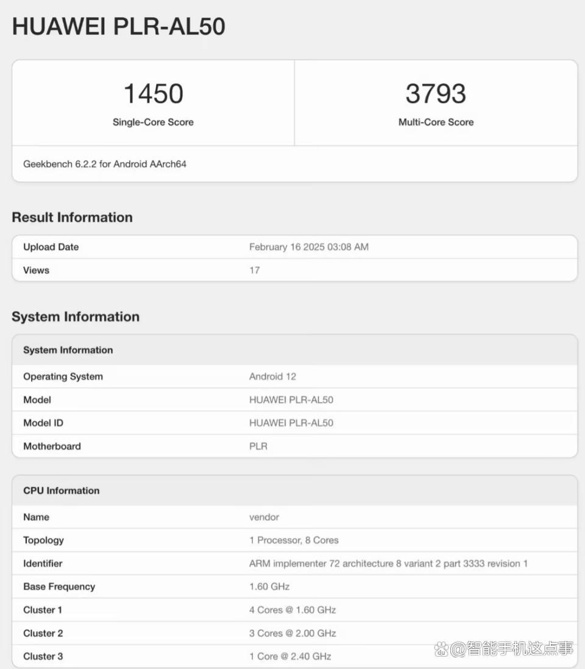This screenshot has height=669, width=585.
Task: Click the large System Information section heading
Action: (76, 317)
